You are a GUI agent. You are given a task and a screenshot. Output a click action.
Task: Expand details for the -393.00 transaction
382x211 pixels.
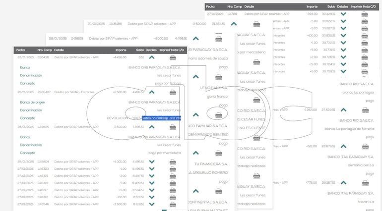tap(343, 14)
